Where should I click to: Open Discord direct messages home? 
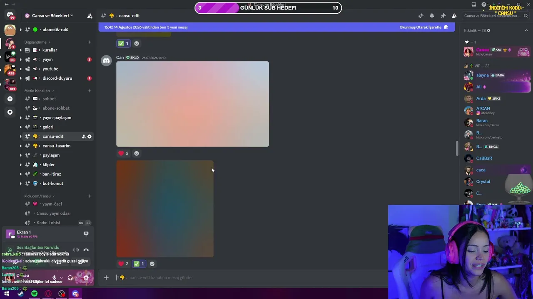(x=10, y=15)
